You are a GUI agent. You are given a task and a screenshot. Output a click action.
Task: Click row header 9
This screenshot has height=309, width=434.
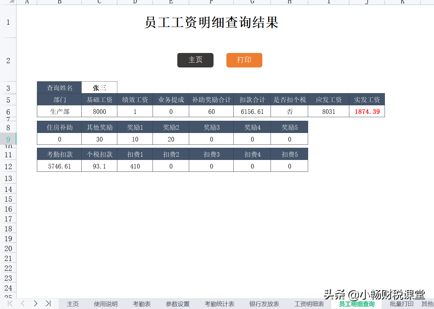coord(8,139)
